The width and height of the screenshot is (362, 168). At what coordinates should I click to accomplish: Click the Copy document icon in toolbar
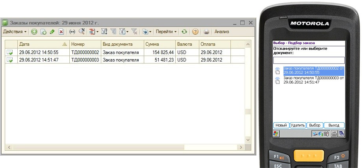point(43,32)
